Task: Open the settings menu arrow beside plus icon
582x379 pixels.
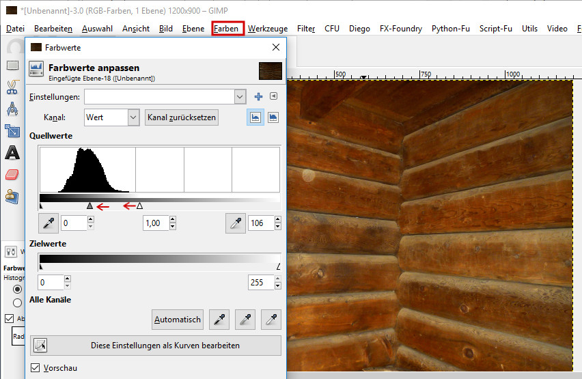Action: tap(273, 97)
